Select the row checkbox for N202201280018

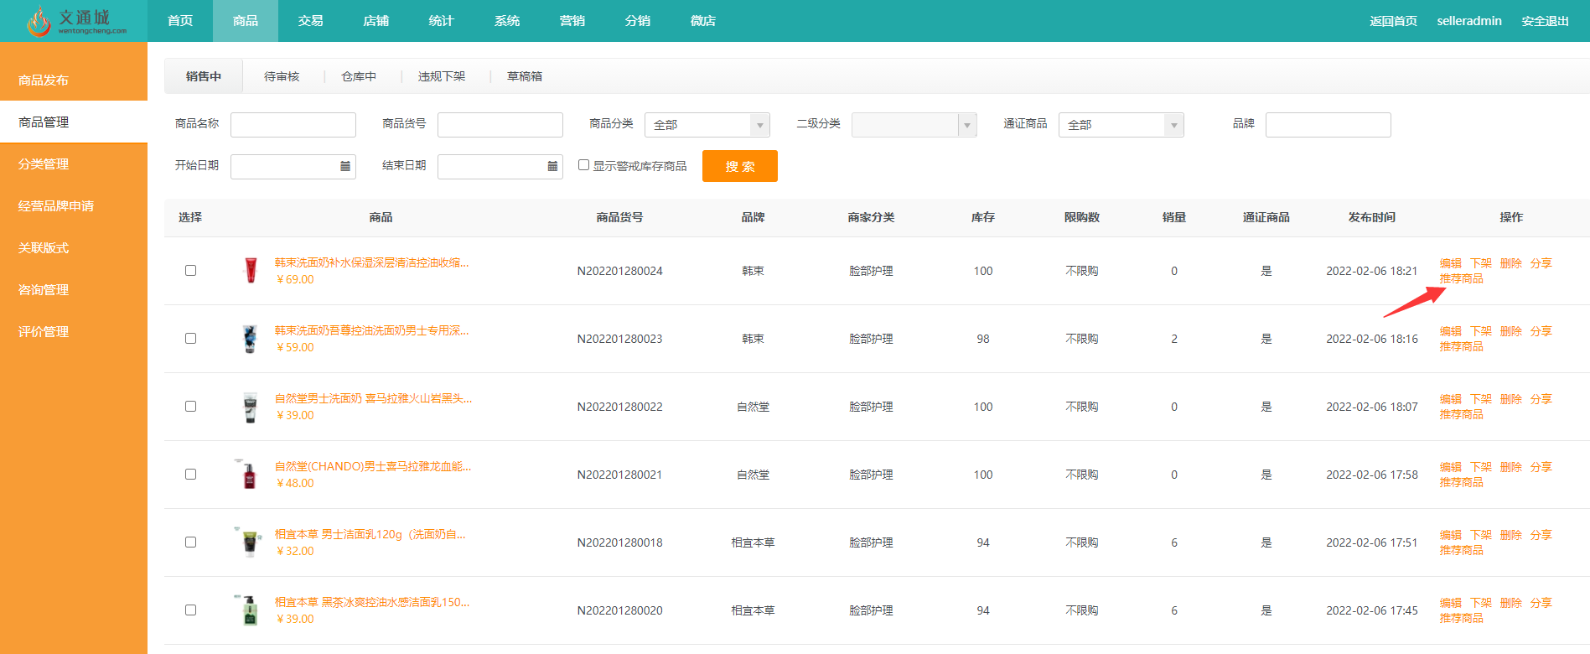tap(190, 542)
